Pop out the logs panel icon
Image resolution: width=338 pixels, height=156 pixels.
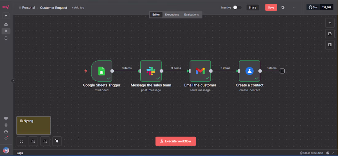coord(328,153)
